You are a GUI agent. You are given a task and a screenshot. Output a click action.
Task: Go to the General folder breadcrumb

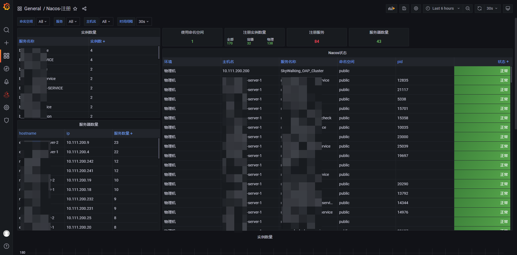[33, 9]
